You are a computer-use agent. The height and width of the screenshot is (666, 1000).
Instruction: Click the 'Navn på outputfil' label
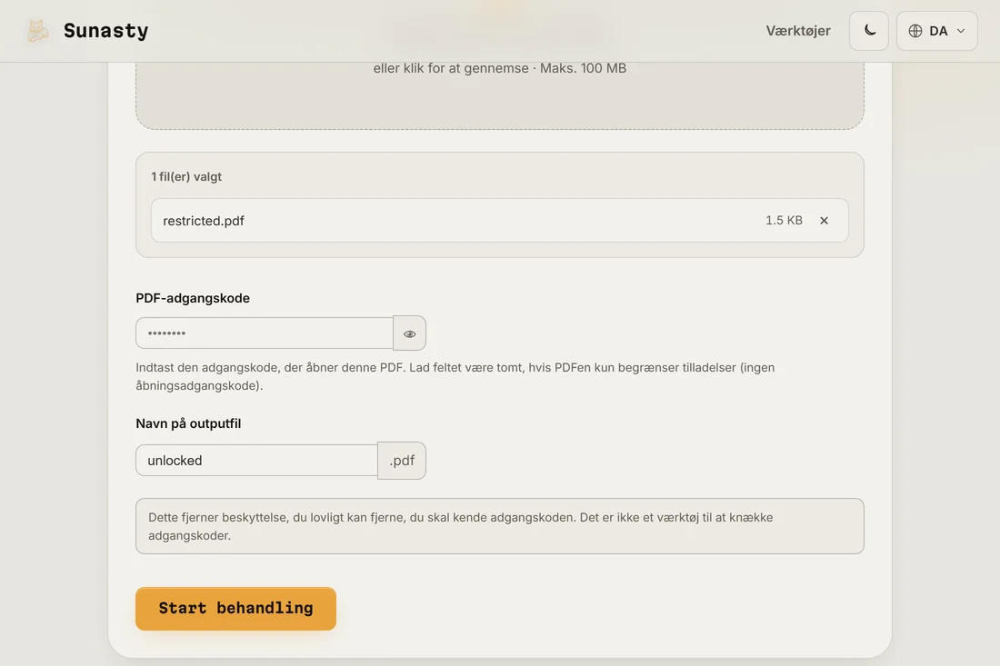(188, 423)
